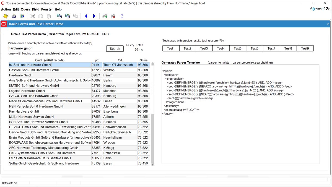The height and width of the screenshot is (187, 332).
Task: Open the Field menu
Action: (x=36, y=9)
